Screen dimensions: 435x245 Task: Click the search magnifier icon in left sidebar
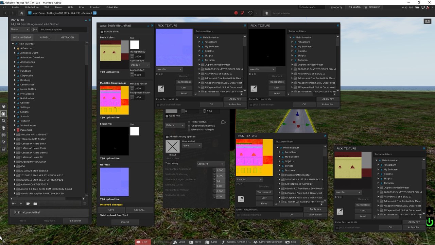click(4, 121)
